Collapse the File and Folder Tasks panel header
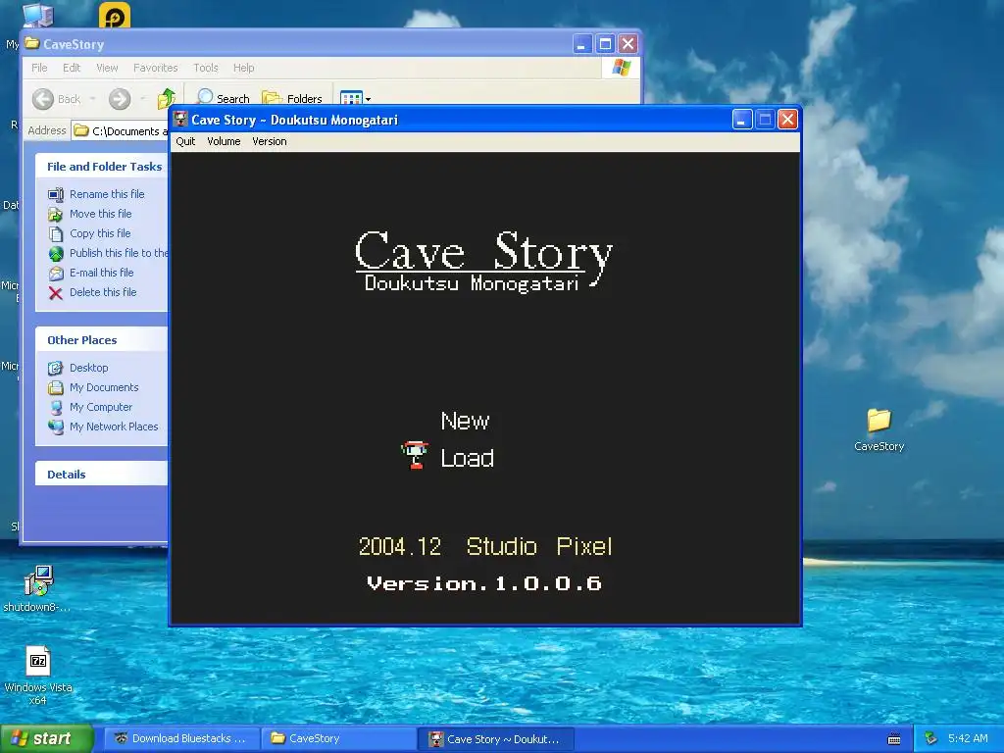This screenshot has height=753, width=1004. tap(102, 167)
